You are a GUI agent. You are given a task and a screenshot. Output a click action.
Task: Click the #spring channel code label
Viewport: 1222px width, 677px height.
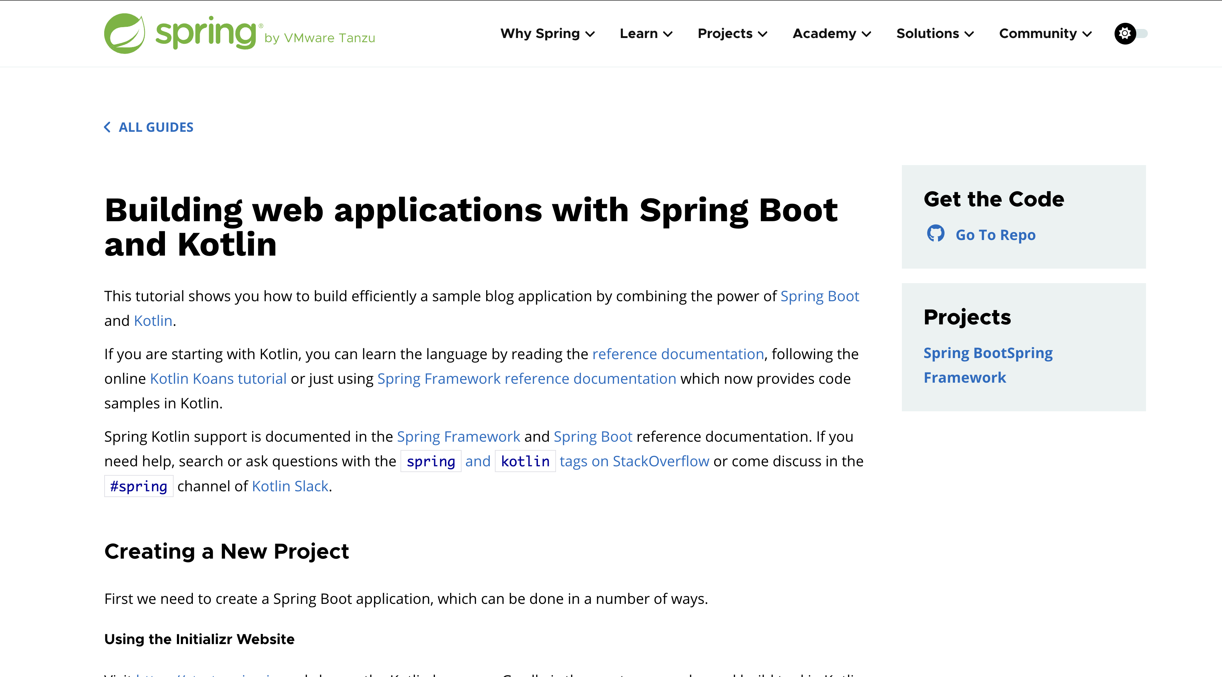pos(139,486)
